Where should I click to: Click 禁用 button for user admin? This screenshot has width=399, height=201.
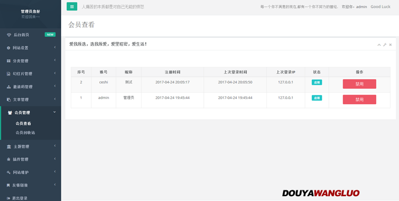click(x=359, y=99)
